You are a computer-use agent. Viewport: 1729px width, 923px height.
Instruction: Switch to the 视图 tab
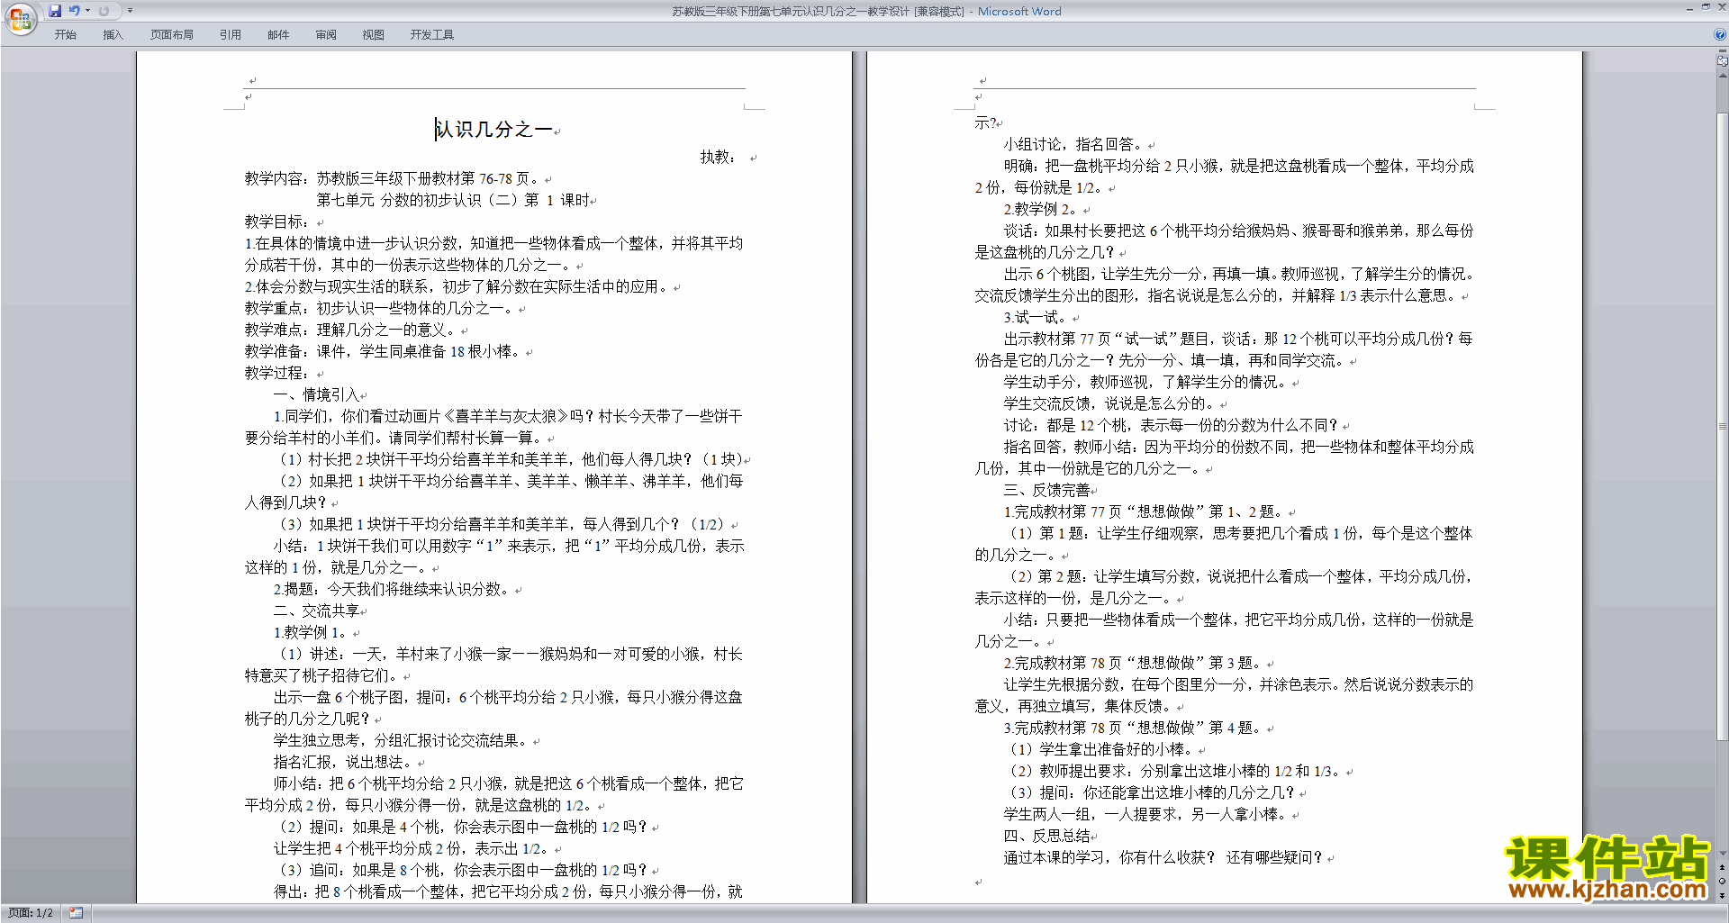coord(374,35)
